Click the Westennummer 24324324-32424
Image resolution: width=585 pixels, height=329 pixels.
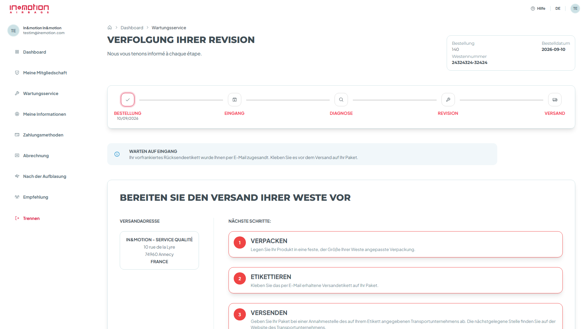click(x=470, y=62)
